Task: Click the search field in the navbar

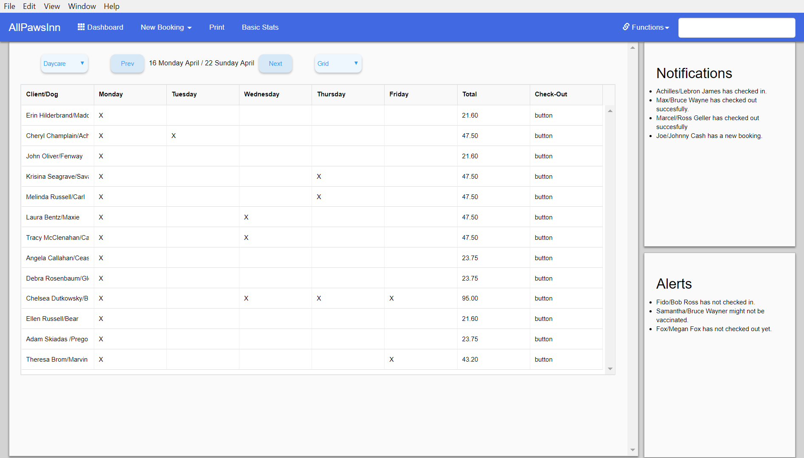Action: (x=737, y=28)
